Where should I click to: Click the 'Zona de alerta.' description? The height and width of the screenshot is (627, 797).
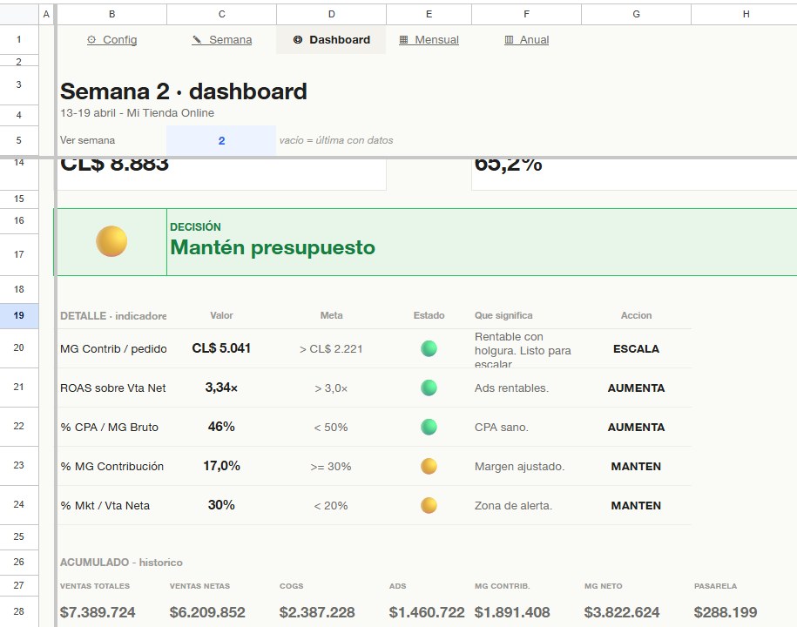[x=513, y=506]
